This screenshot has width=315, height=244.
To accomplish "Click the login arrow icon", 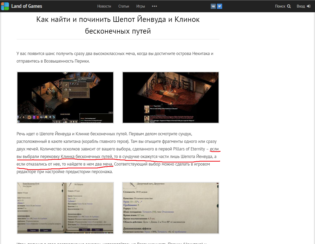I will tap(308, 6).
